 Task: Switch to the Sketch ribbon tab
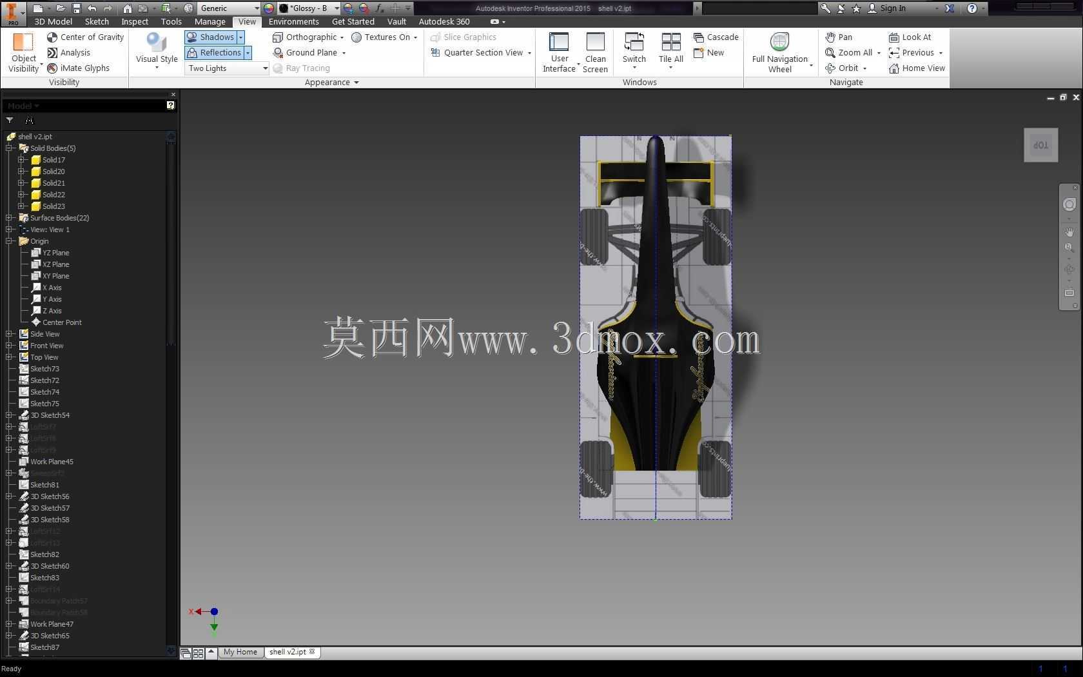click(97, 21)
